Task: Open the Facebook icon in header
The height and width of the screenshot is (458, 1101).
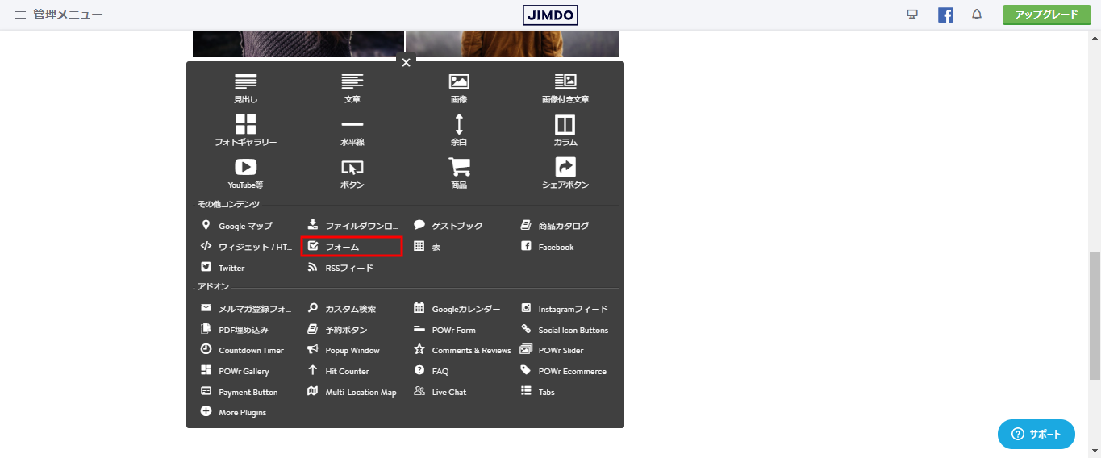Action: [x=945, y=15]
